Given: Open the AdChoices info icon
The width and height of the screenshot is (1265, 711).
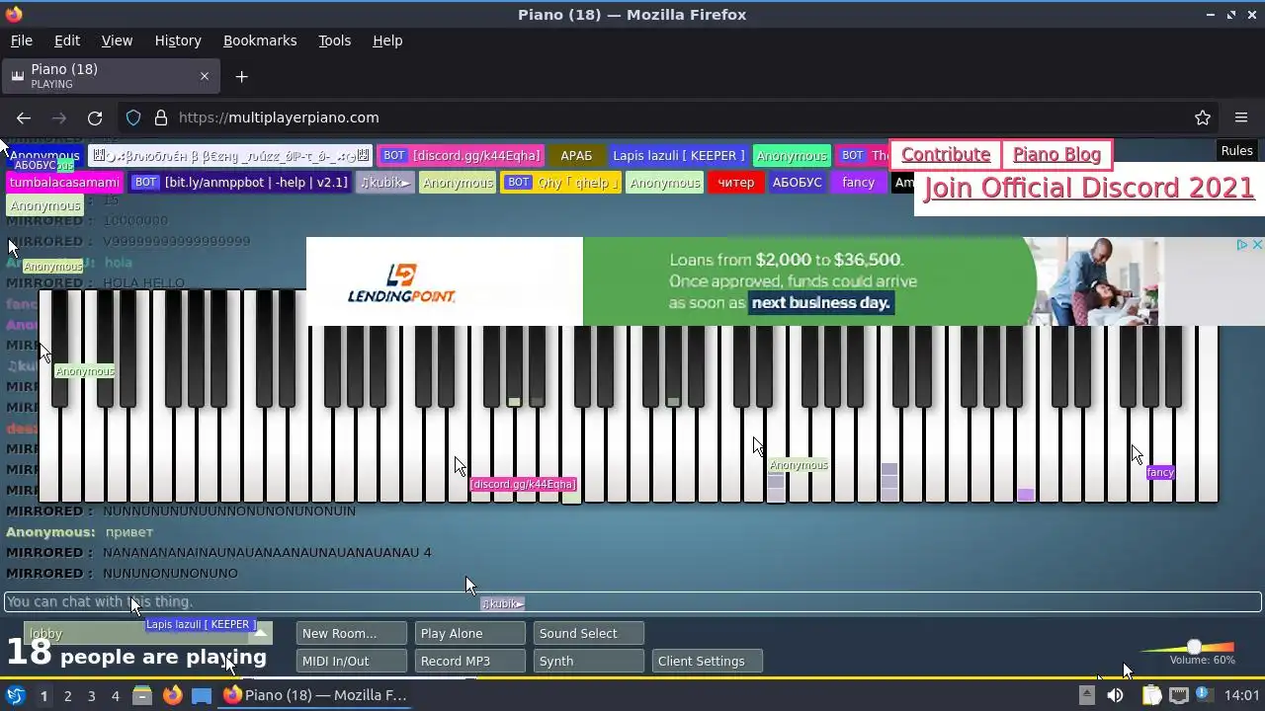Looking at the screenshot, I should [1242, 245].
